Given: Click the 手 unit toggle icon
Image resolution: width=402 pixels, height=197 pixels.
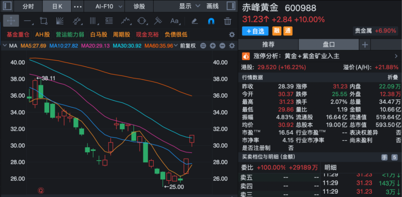Looking at the screenshot, I should pyautogui.click(x=384, y=157).
